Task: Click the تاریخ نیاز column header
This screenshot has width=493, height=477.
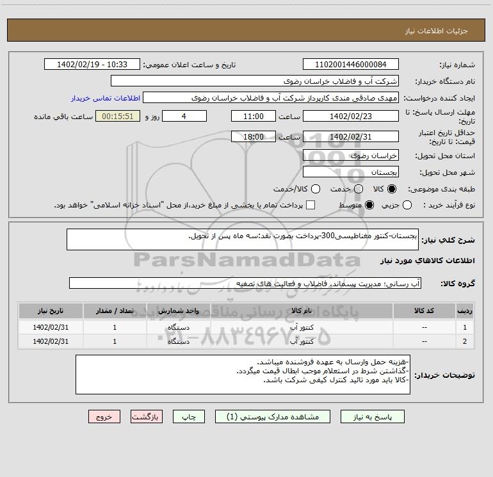Action: pyautogui.click(x=51, y=311)
